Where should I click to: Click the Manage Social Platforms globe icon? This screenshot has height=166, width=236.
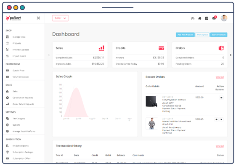(x=8, y=131)
